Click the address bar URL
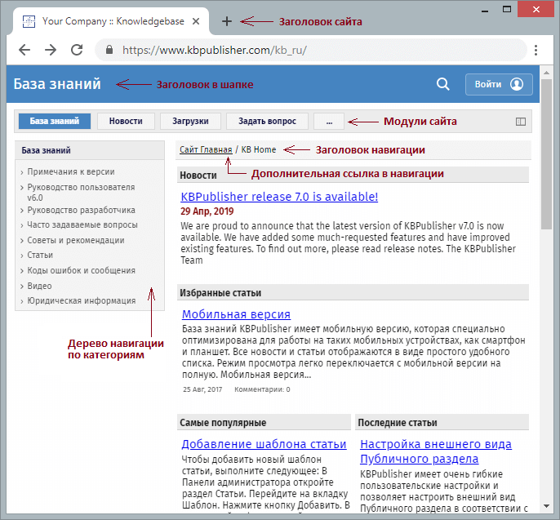This screenshot has width=560, height=520. (214, 50)
